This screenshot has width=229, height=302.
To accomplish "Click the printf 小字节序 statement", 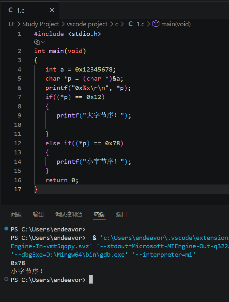I will [x=94, y=162].
